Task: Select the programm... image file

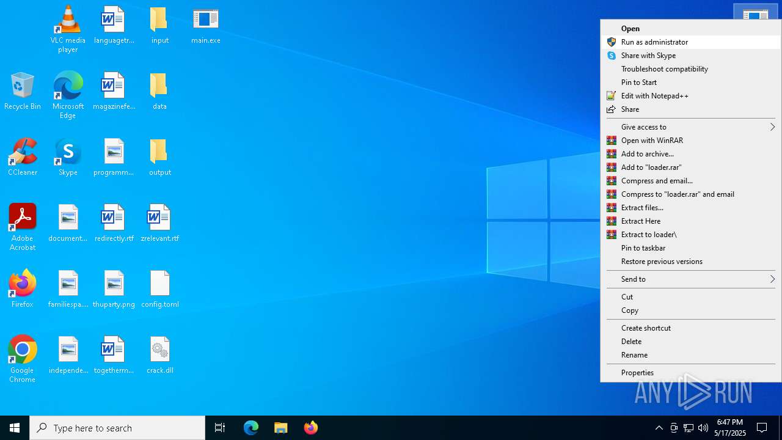Action: click(114, 158)
